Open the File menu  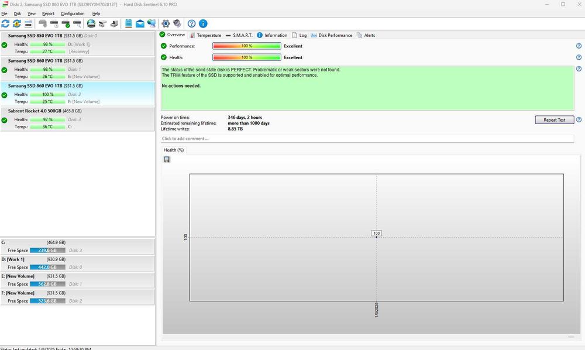pyautogui.click(x=5, y=13)
